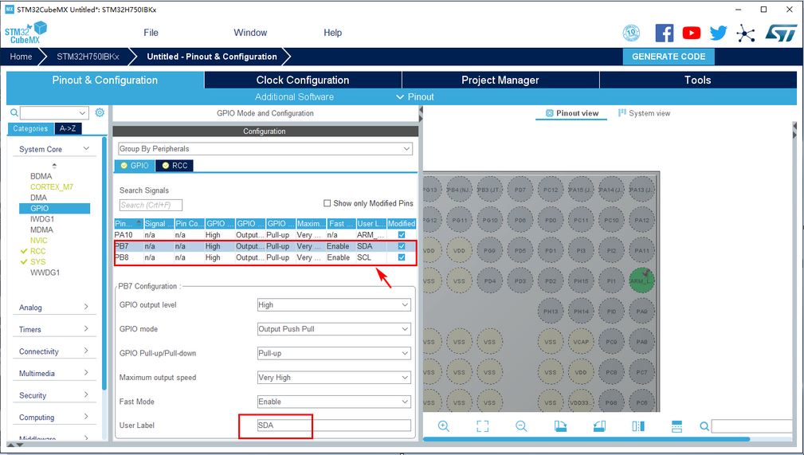The width and height of the screenshot is (804, 455).
Task: Click the zoom in icon below pinout
Action: pos(444,426)
